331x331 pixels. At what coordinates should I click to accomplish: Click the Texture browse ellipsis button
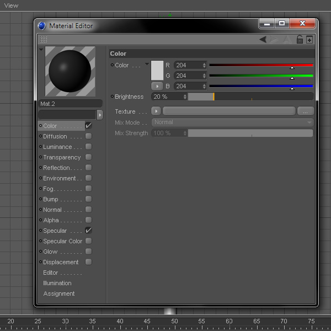(x=305, y=111)
